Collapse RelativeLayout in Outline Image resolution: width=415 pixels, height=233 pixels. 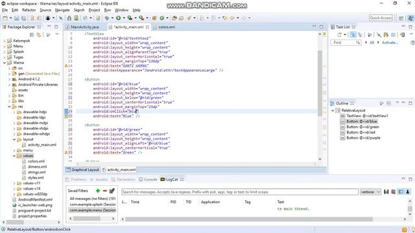333,111
